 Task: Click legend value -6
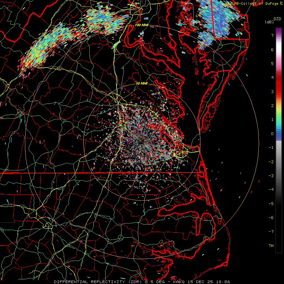coord(271,218)
